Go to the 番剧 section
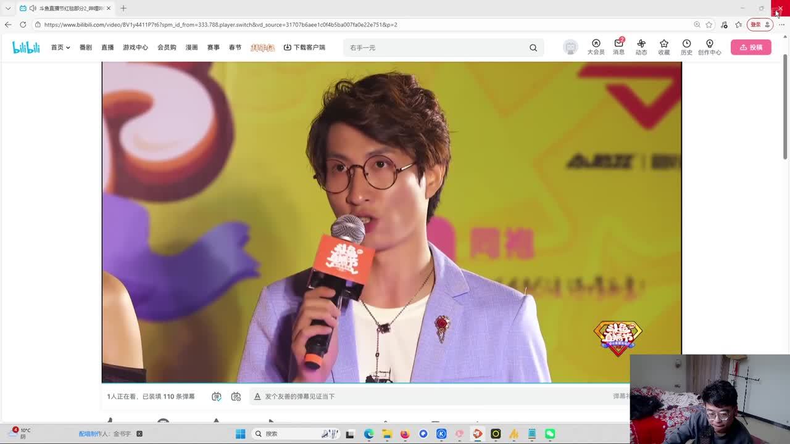Screen dimensions: 790x444 [86, 47]
